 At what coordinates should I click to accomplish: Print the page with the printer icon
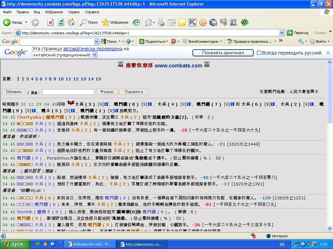pyautogui.click(x=161, y=22)
